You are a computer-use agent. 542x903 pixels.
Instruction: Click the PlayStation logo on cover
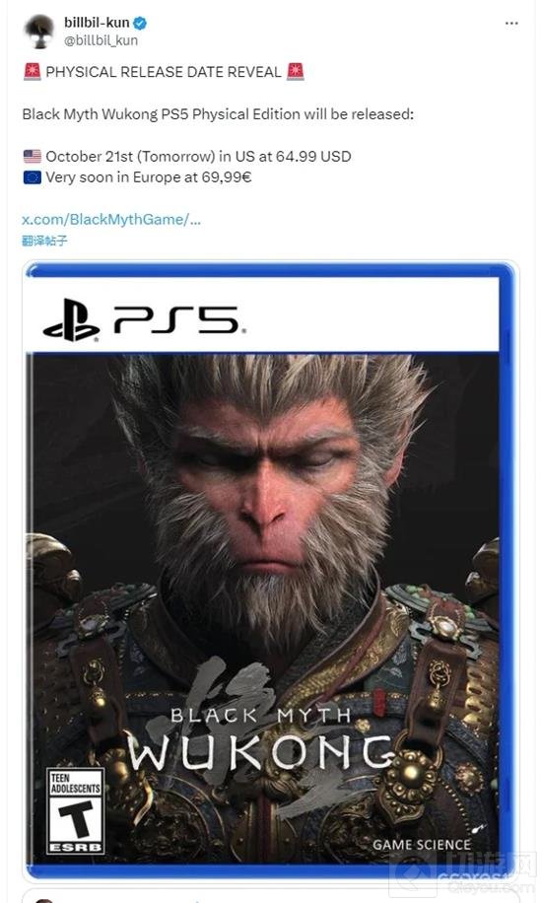71,320
